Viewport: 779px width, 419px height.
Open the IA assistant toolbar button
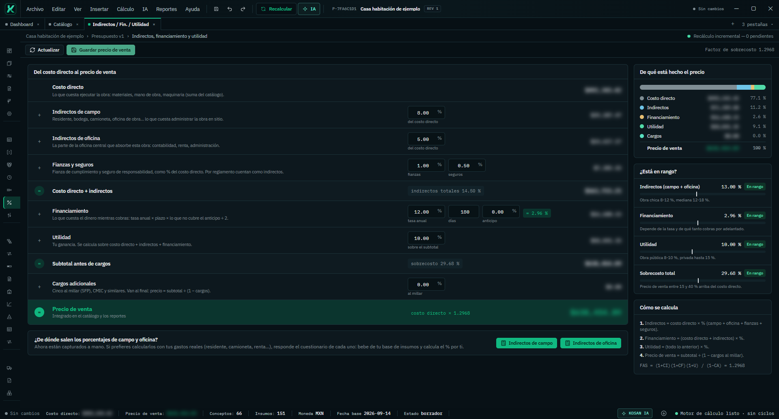point(309,9)
